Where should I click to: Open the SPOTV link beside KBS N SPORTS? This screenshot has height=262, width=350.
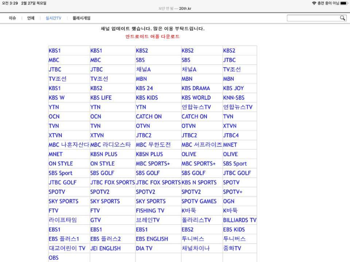[231, 182]
